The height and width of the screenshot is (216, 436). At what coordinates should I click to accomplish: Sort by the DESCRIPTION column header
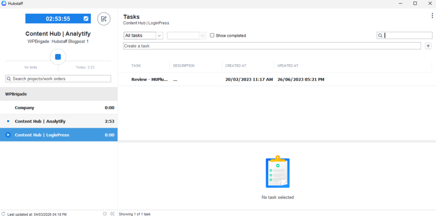point(184,66)
